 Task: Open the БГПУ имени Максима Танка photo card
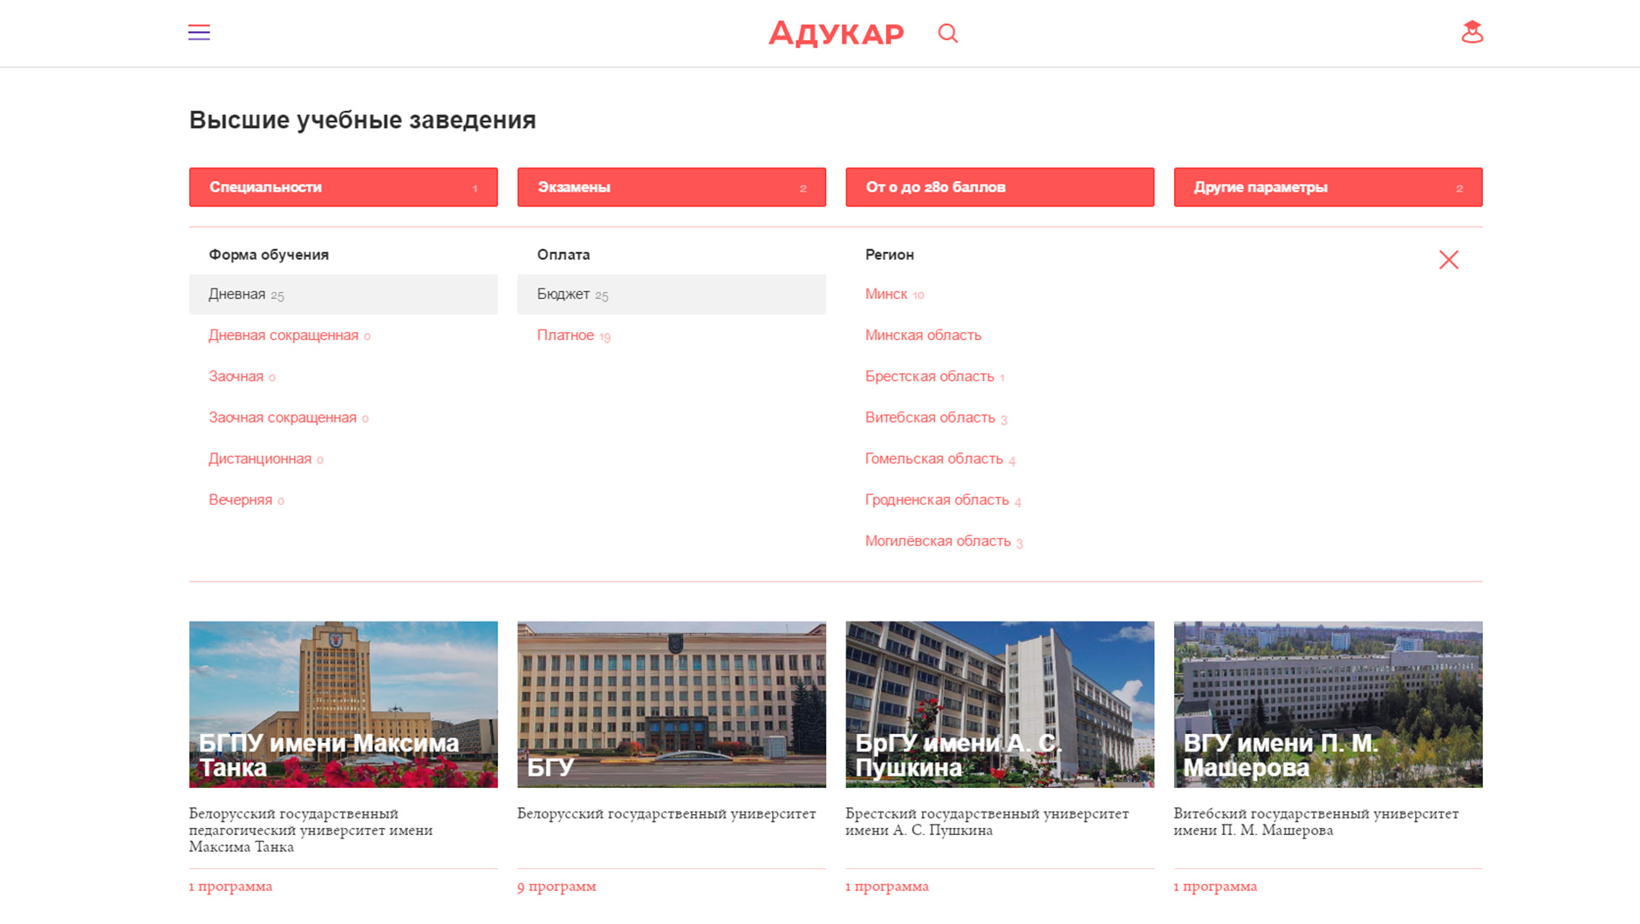pos(344,704)
